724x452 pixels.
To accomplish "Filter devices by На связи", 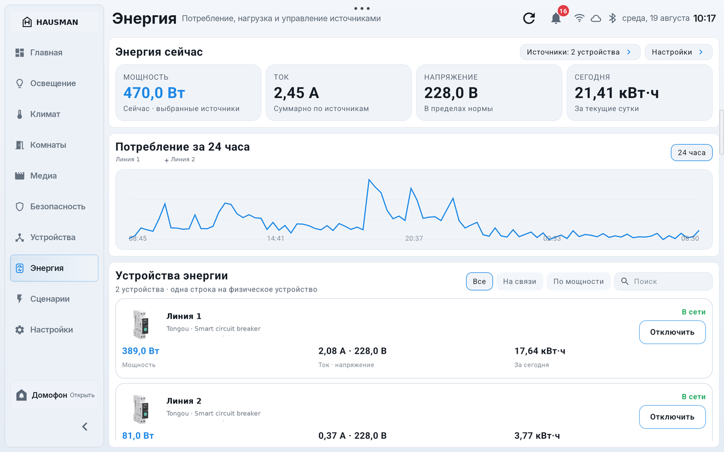I will tap(520, 281).
